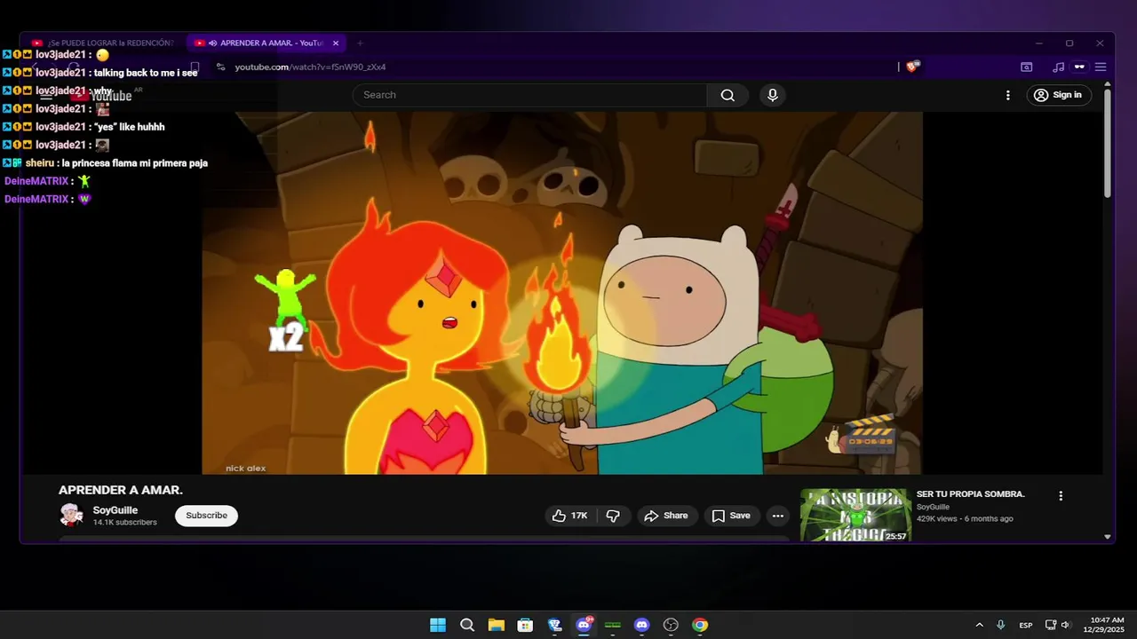
Task: Open YouTube settings three-dot menu
Action: [x=1007, y=95]
